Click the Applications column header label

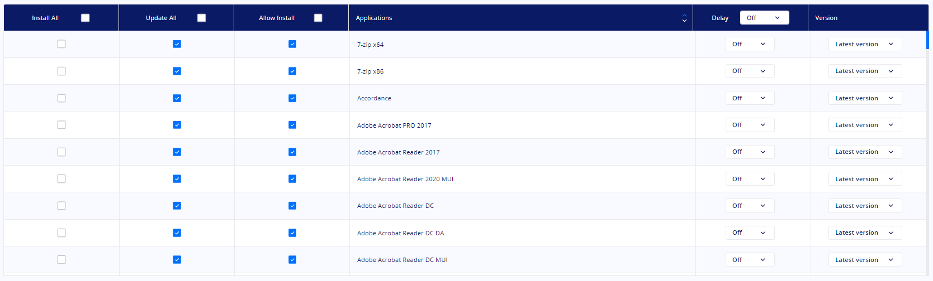pos(374,18)
